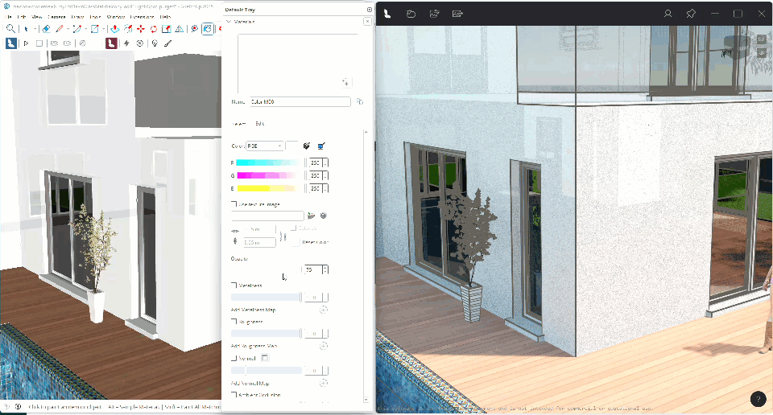Collapse the Materials panel section
This screenshot has height=415, width=773.
click(229, 22)
